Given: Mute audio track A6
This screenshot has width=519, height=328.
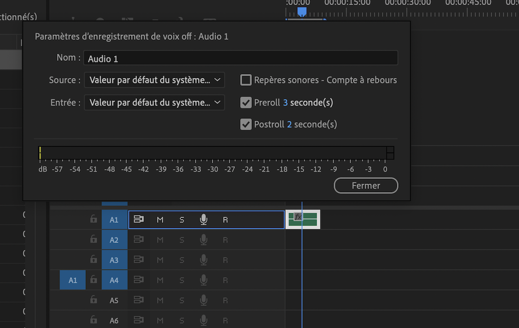Looking at the screenshot, I should coord(160,321).
